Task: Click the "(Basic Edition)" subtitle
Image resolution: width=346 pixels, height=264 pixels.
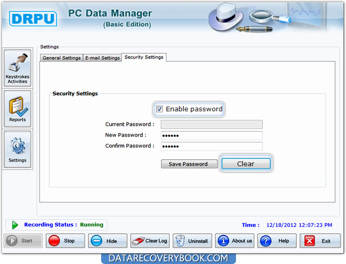Action: [x=127, y=24]
